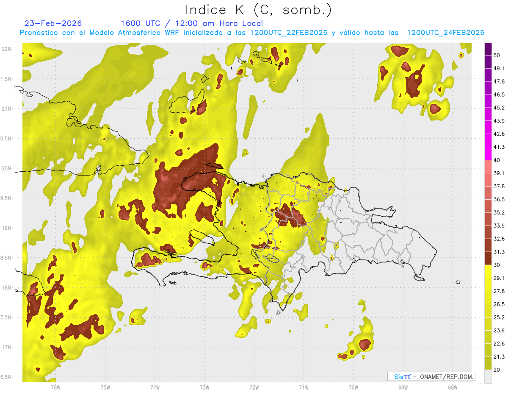Select darkest purple colorbar segment above 50

[489, 49]
